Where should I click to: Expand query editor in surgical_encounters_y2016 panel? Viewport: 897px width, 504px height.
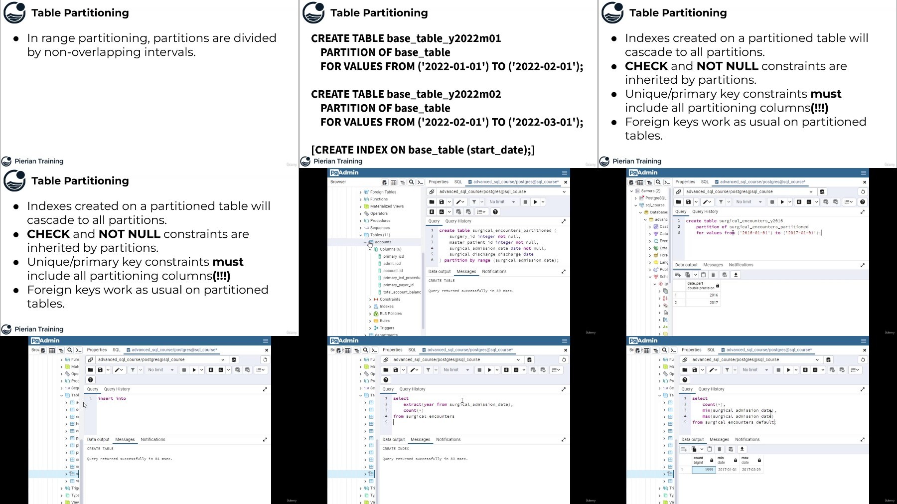pos(863,212)
